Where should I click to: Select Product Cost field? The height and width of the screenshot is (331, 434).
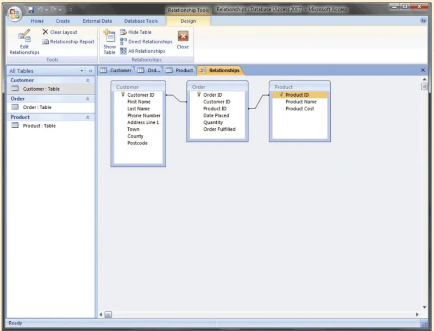coord(300,109)
